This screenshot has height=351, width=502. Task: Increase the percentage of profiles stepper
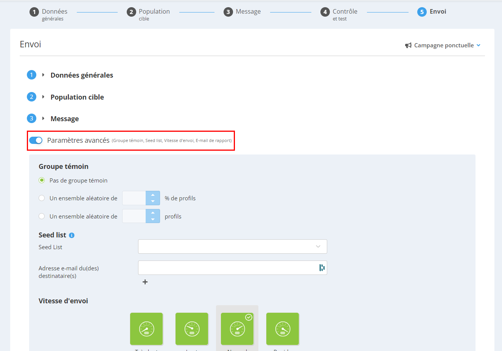153,195
